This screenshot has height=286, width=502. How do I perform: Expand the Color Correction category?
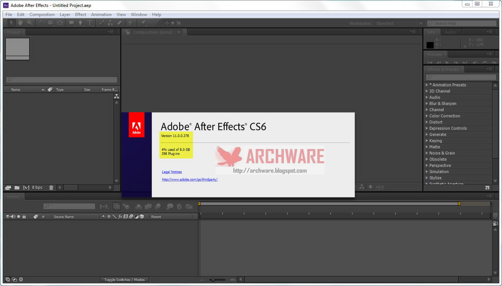tap(427, 116)
